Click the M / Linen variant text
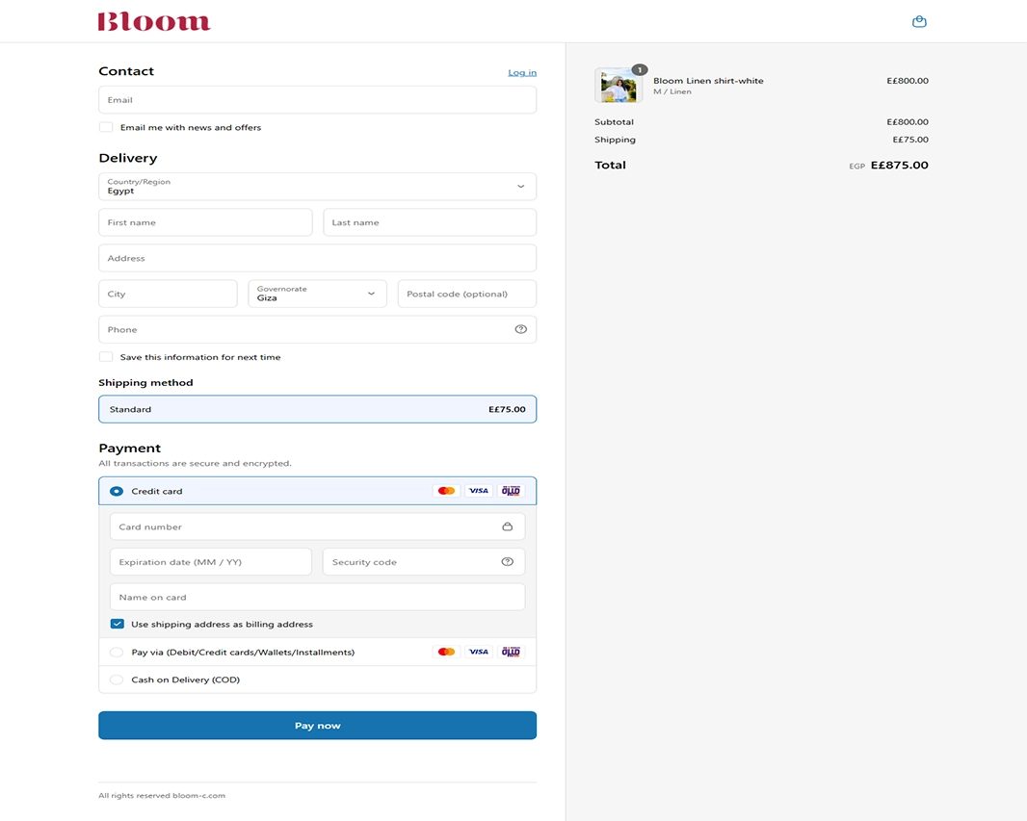Screen dimensions: 1027x821 pyautogui.click(x=672, y=91)
